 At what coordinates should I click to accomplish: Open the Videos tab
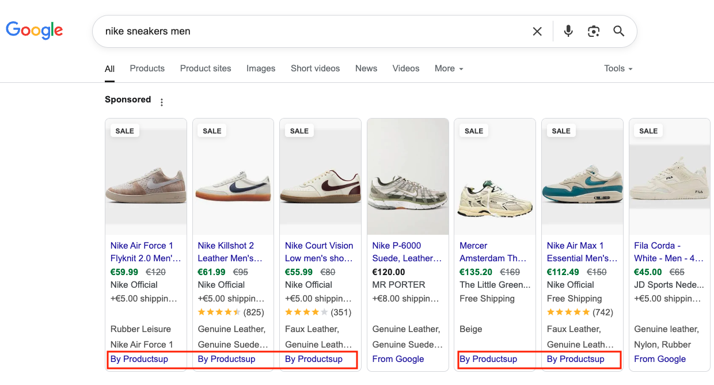[x=406, y=68]
